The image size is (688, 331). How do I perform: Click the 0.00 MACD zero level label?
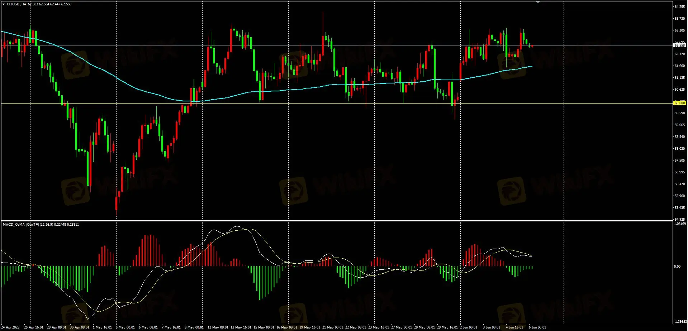(677, 267)
